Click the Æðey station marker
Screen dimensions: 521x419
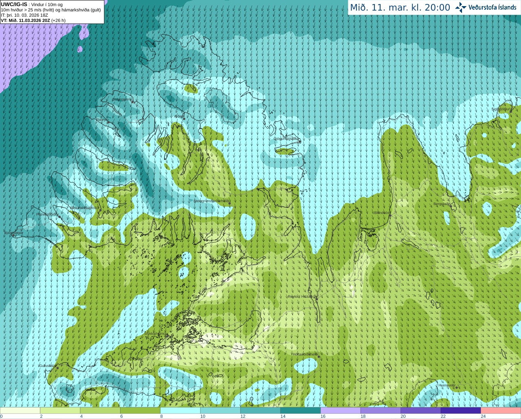pyautogui.click(x=184, y=119)
